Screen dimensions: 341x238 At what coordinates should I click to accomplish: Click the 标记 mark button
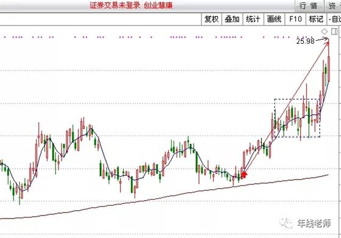click(316, 19)
